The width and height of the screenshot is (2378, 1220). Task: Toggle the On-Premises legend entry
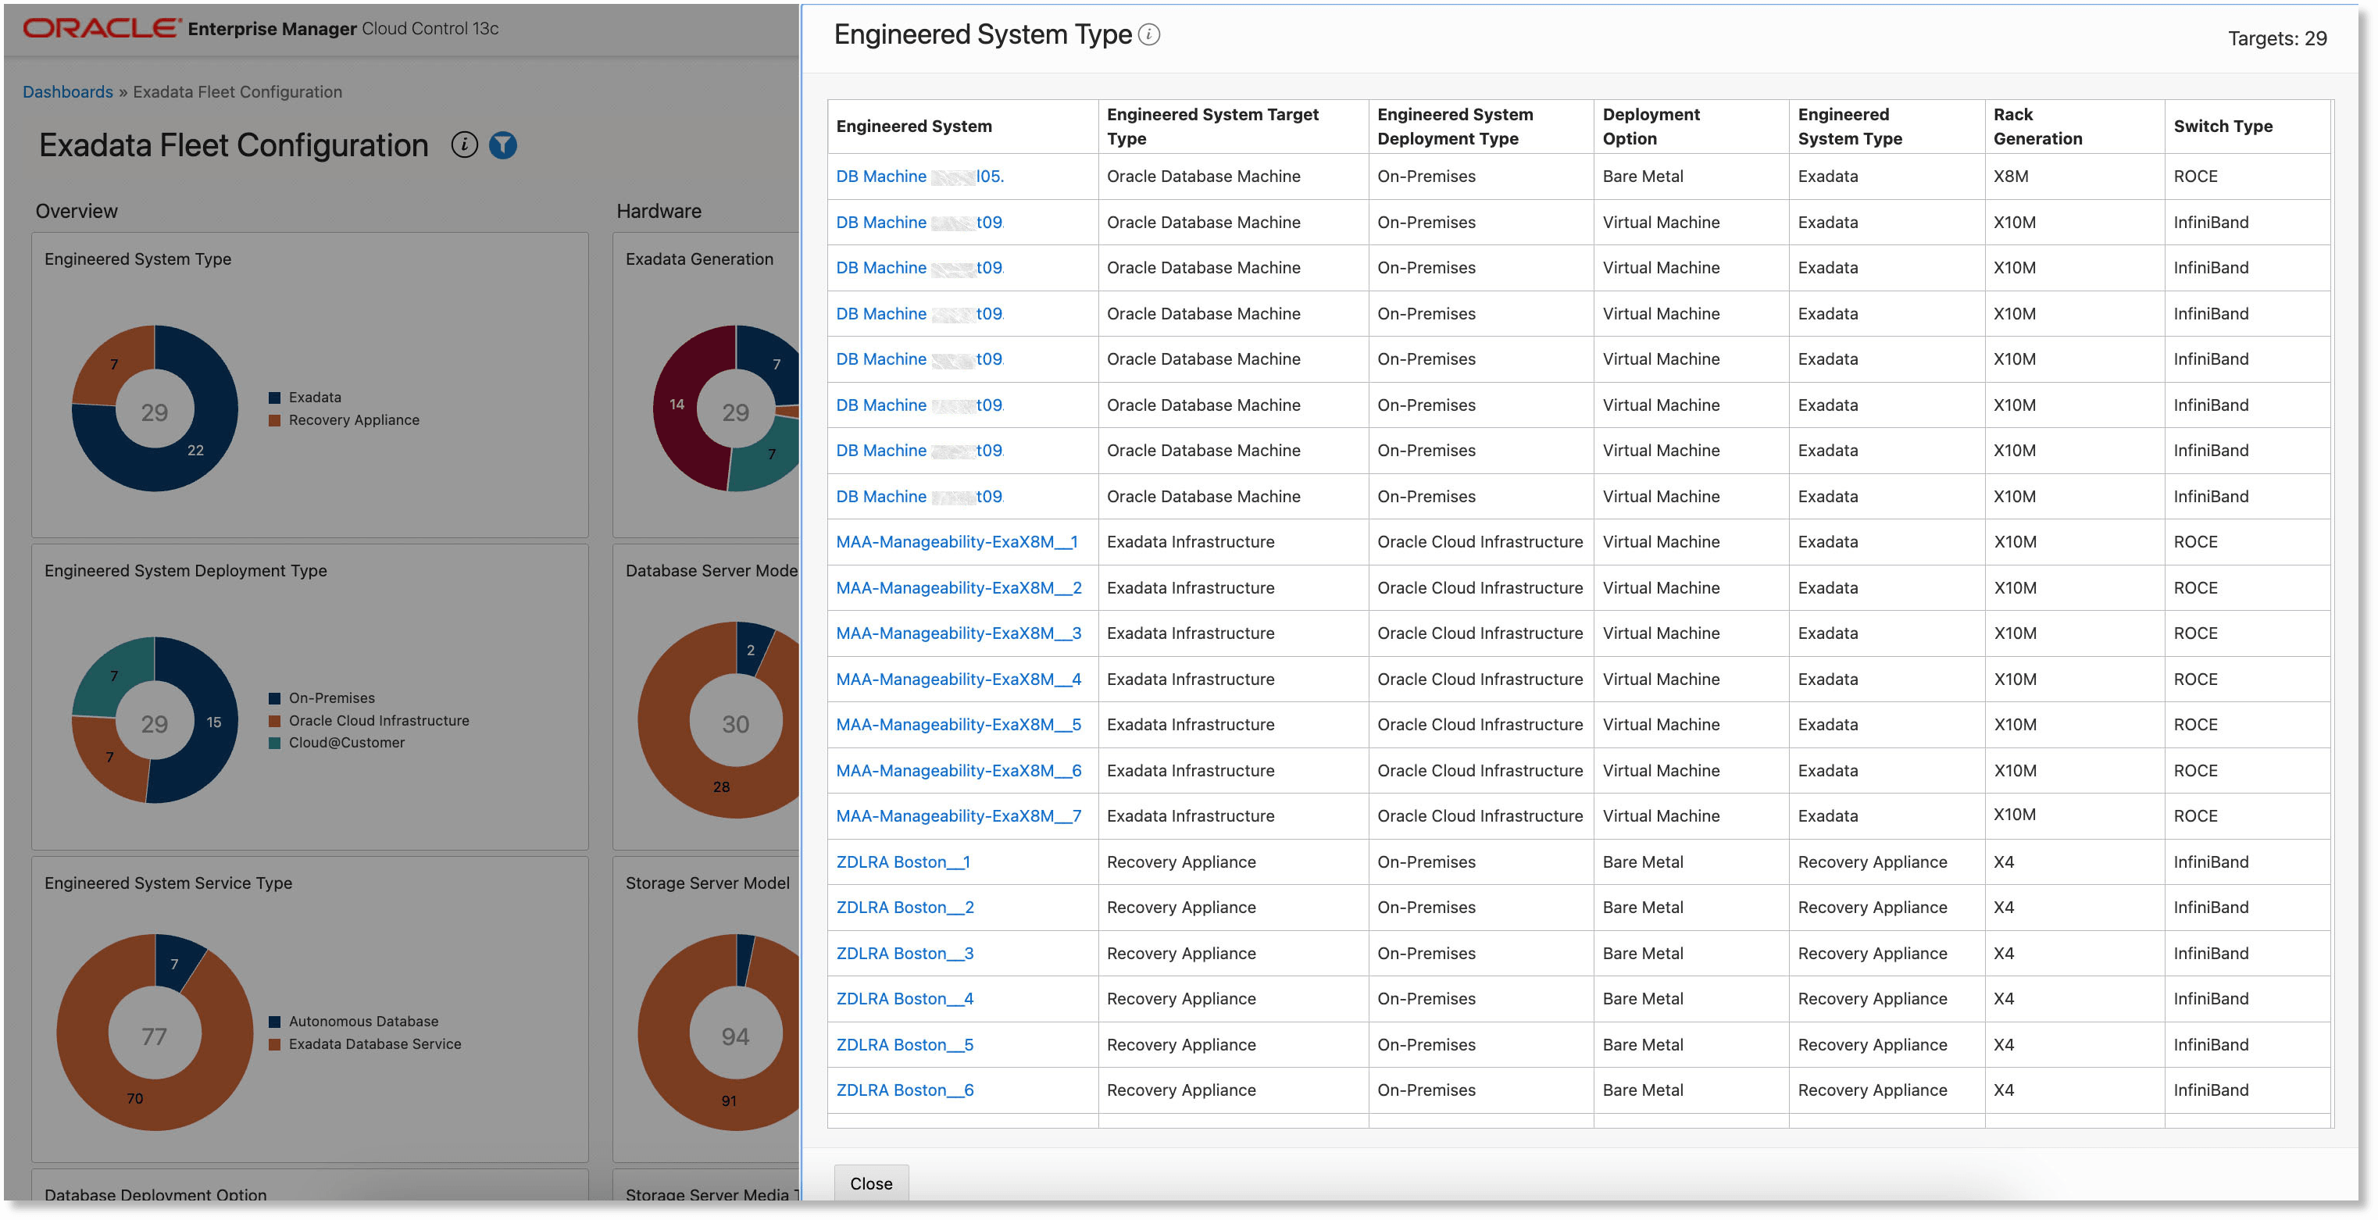tap(330, 697)
